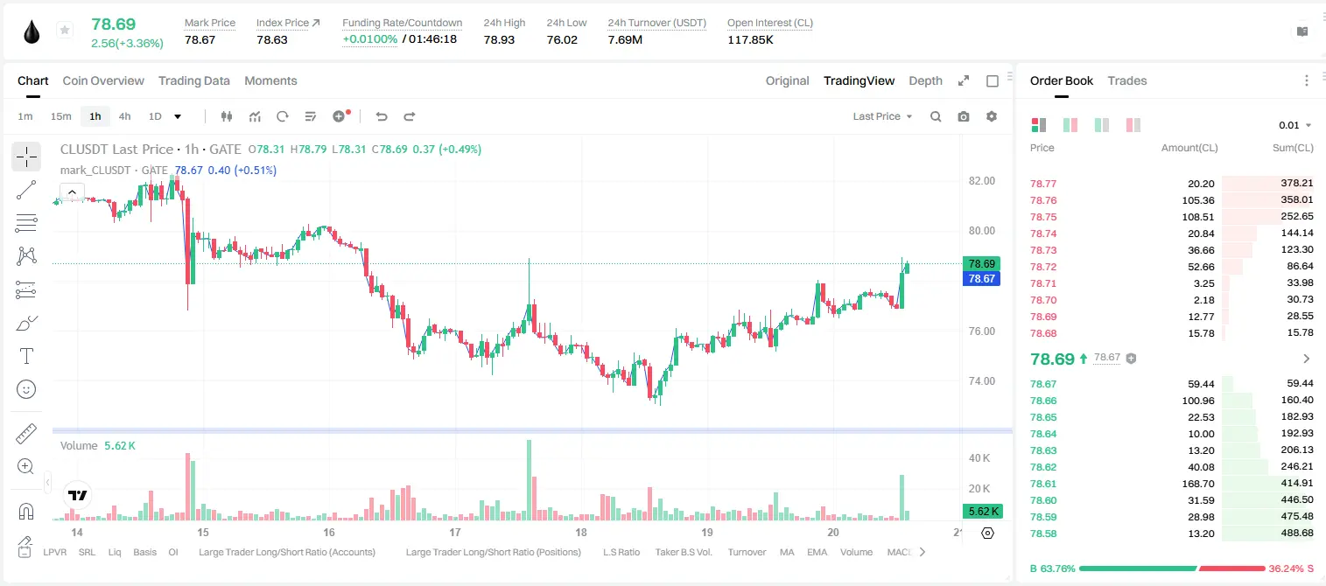This screenshot has width=1326, height=586.
Task: Toggle the magnet snap mode
Action: point(26,511)
